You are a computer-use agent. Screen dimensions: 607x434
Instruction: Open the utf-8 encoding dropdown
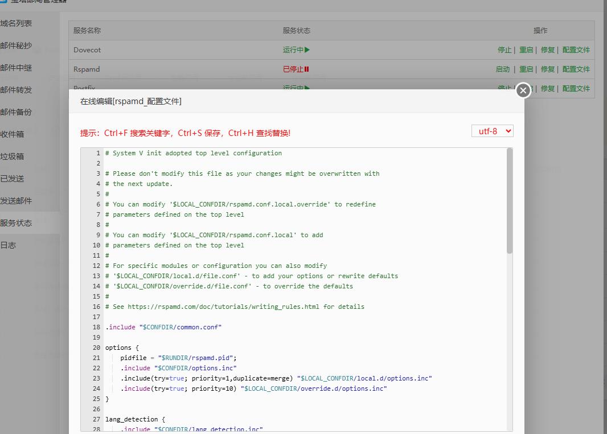493,131
